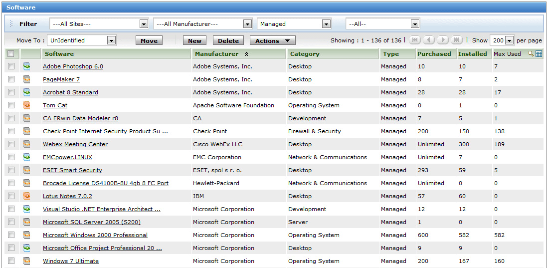Click the Manufacturer sort ascending arrow
Image resolution: width=547 pixels, height=268 pixels.
click(246, 54)
